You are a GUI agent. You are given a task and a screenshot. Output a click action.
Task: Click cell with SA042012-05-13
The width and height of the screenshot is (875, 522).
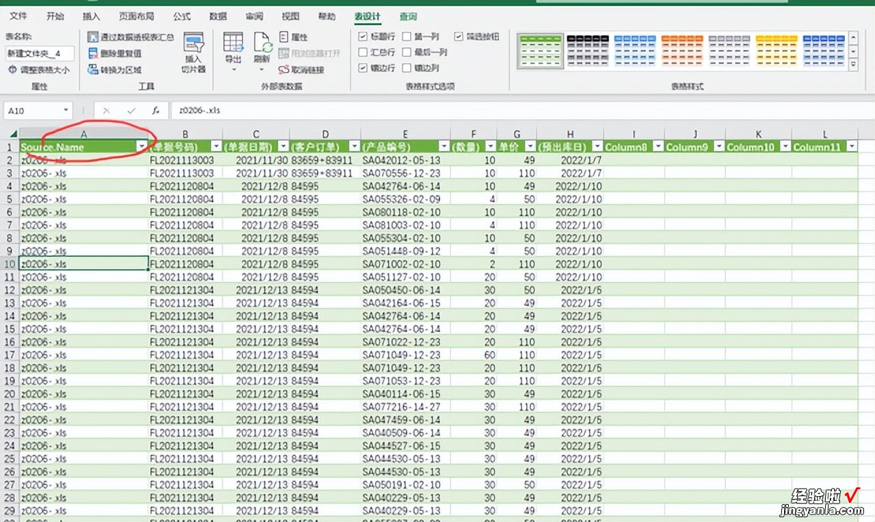[405, 160]
